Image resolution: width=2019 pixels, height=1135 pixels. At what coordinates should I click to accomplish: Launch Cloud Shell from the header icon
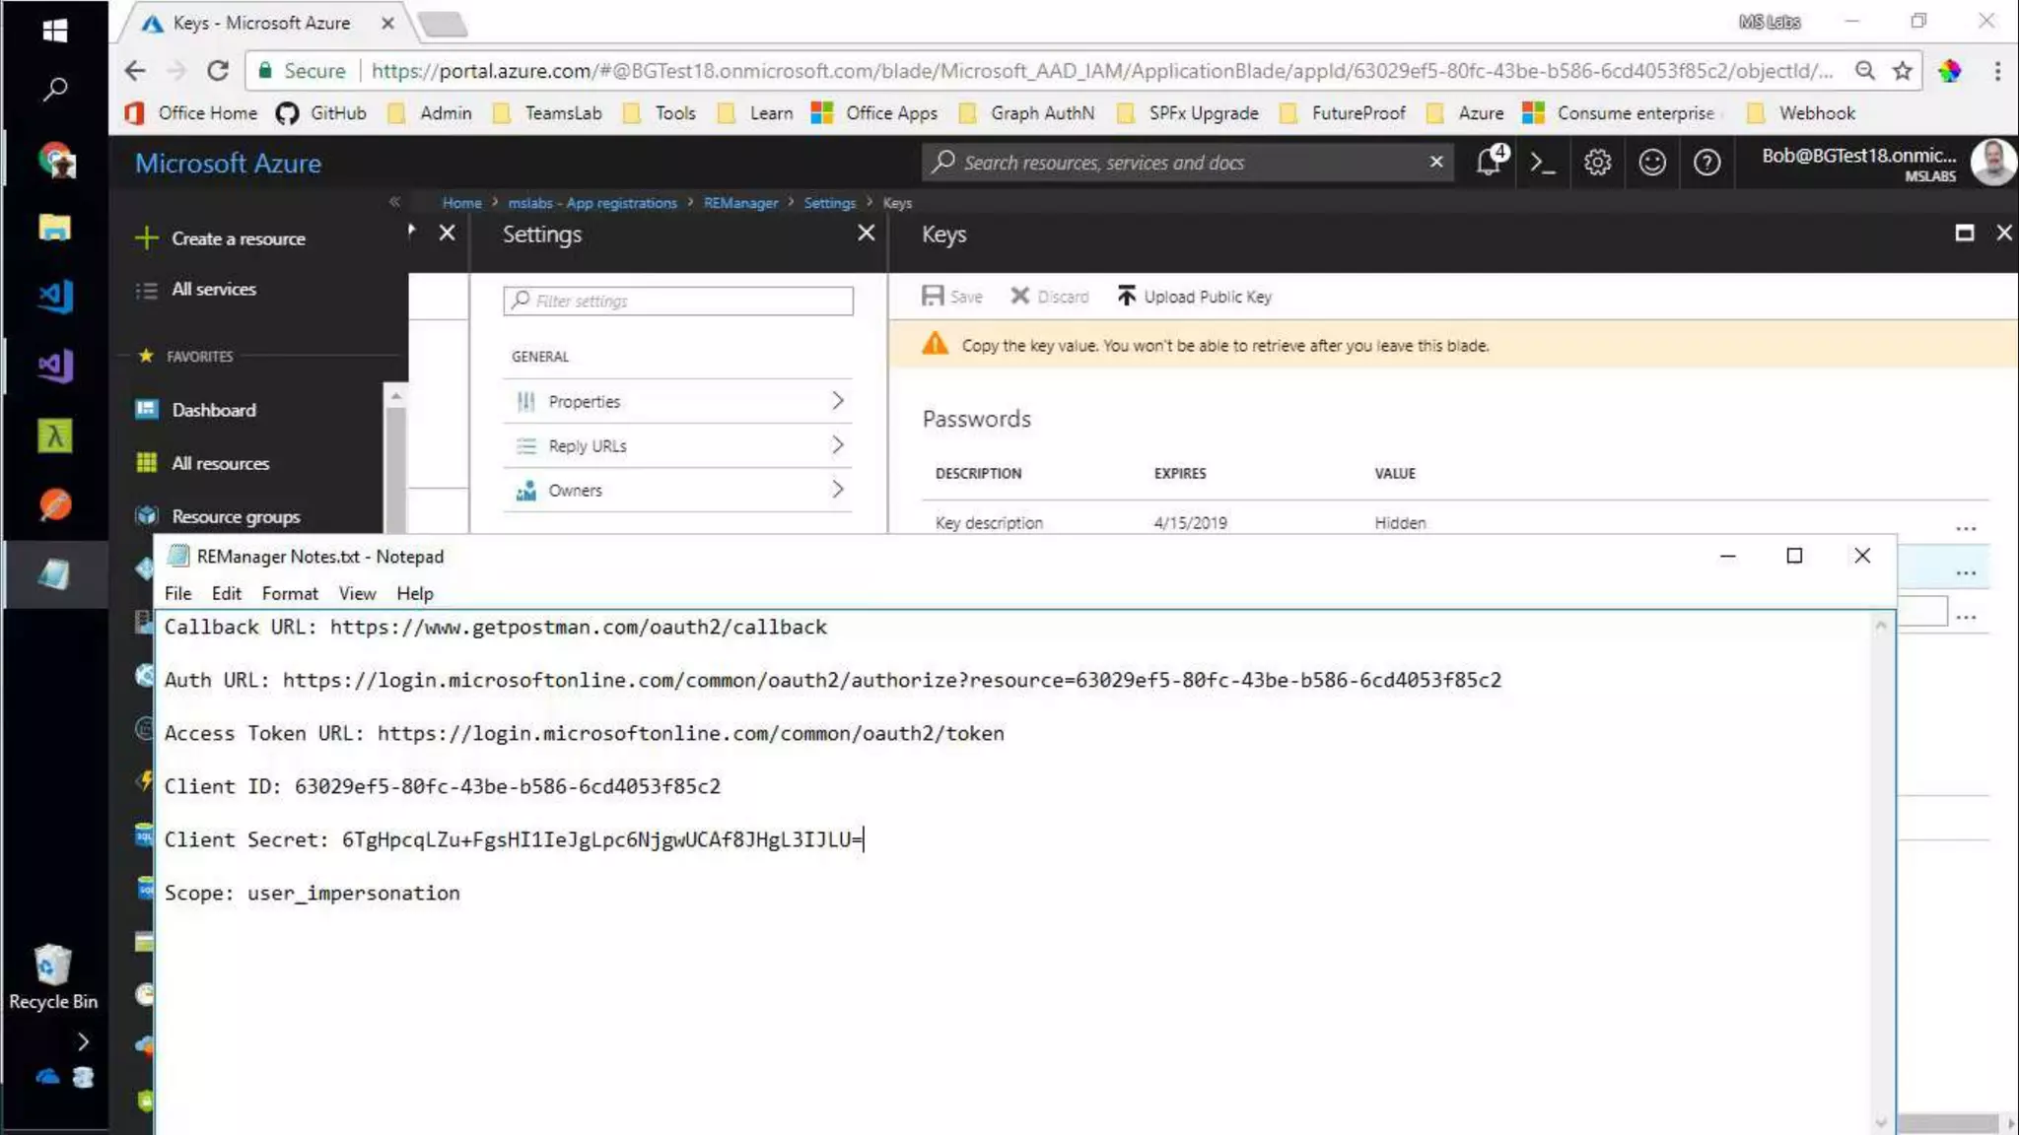[x=1543, y=163]
